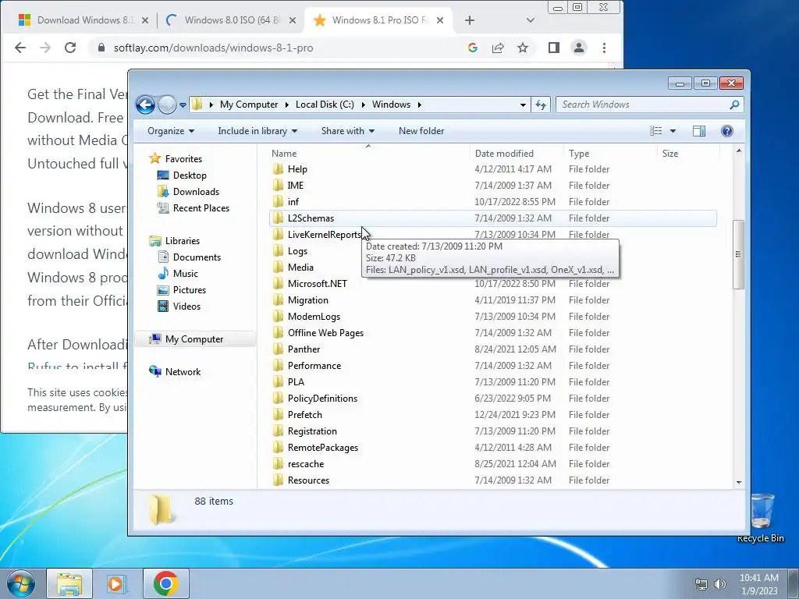Select the IME folder

point(295,186)
